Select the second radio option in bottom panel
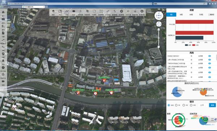The image size is (217, 131). (x=176, y=105)
